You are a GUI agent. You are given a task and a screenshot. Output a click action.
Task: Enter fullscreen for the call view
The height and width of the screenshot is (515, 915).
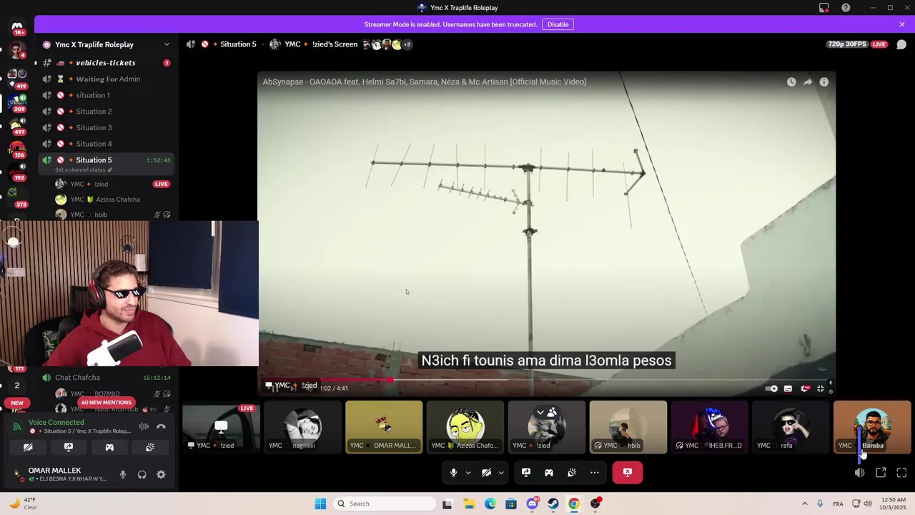coord(901,472)
